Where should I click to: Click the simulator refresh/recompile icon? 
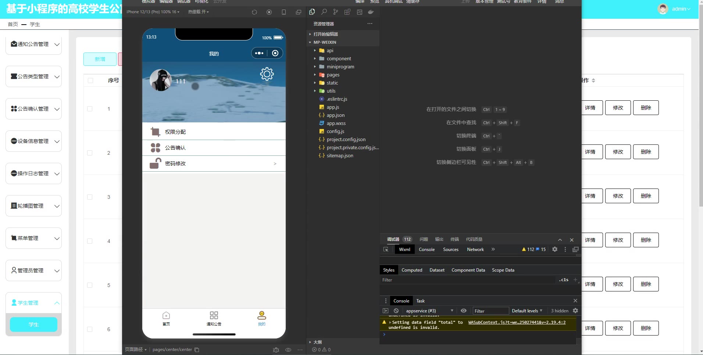[254, 12]
